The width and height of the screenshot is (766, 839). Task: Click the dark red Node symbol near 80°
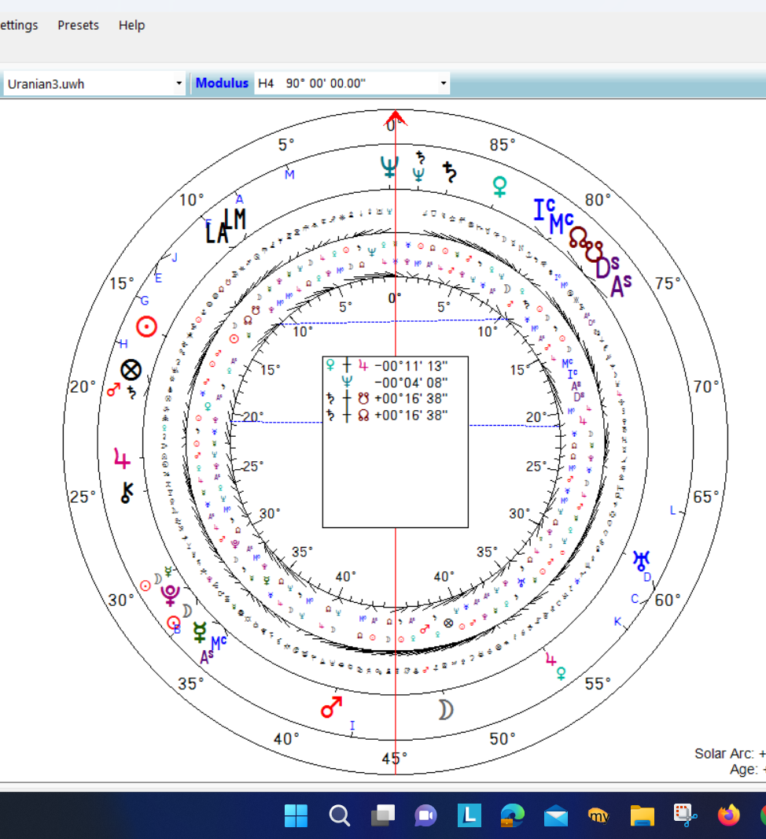pyautogui.click(x=580, y=237)
